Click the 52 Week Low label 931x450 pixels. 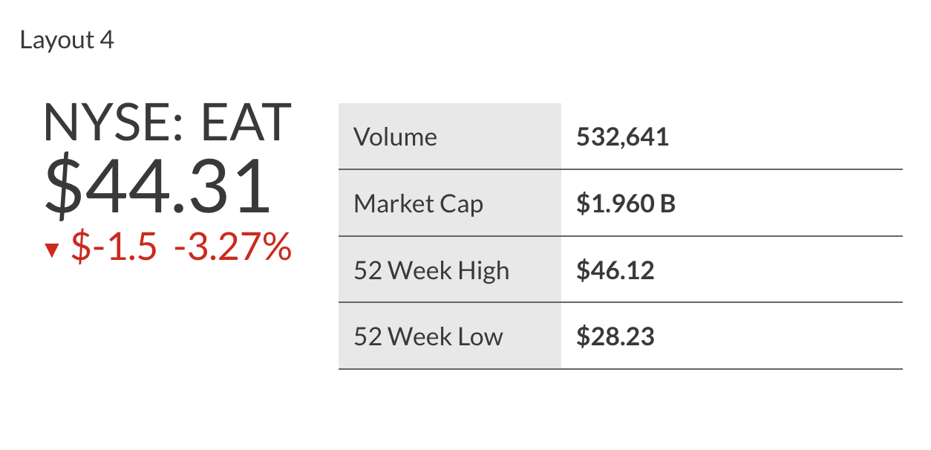[x=428, y=337]
